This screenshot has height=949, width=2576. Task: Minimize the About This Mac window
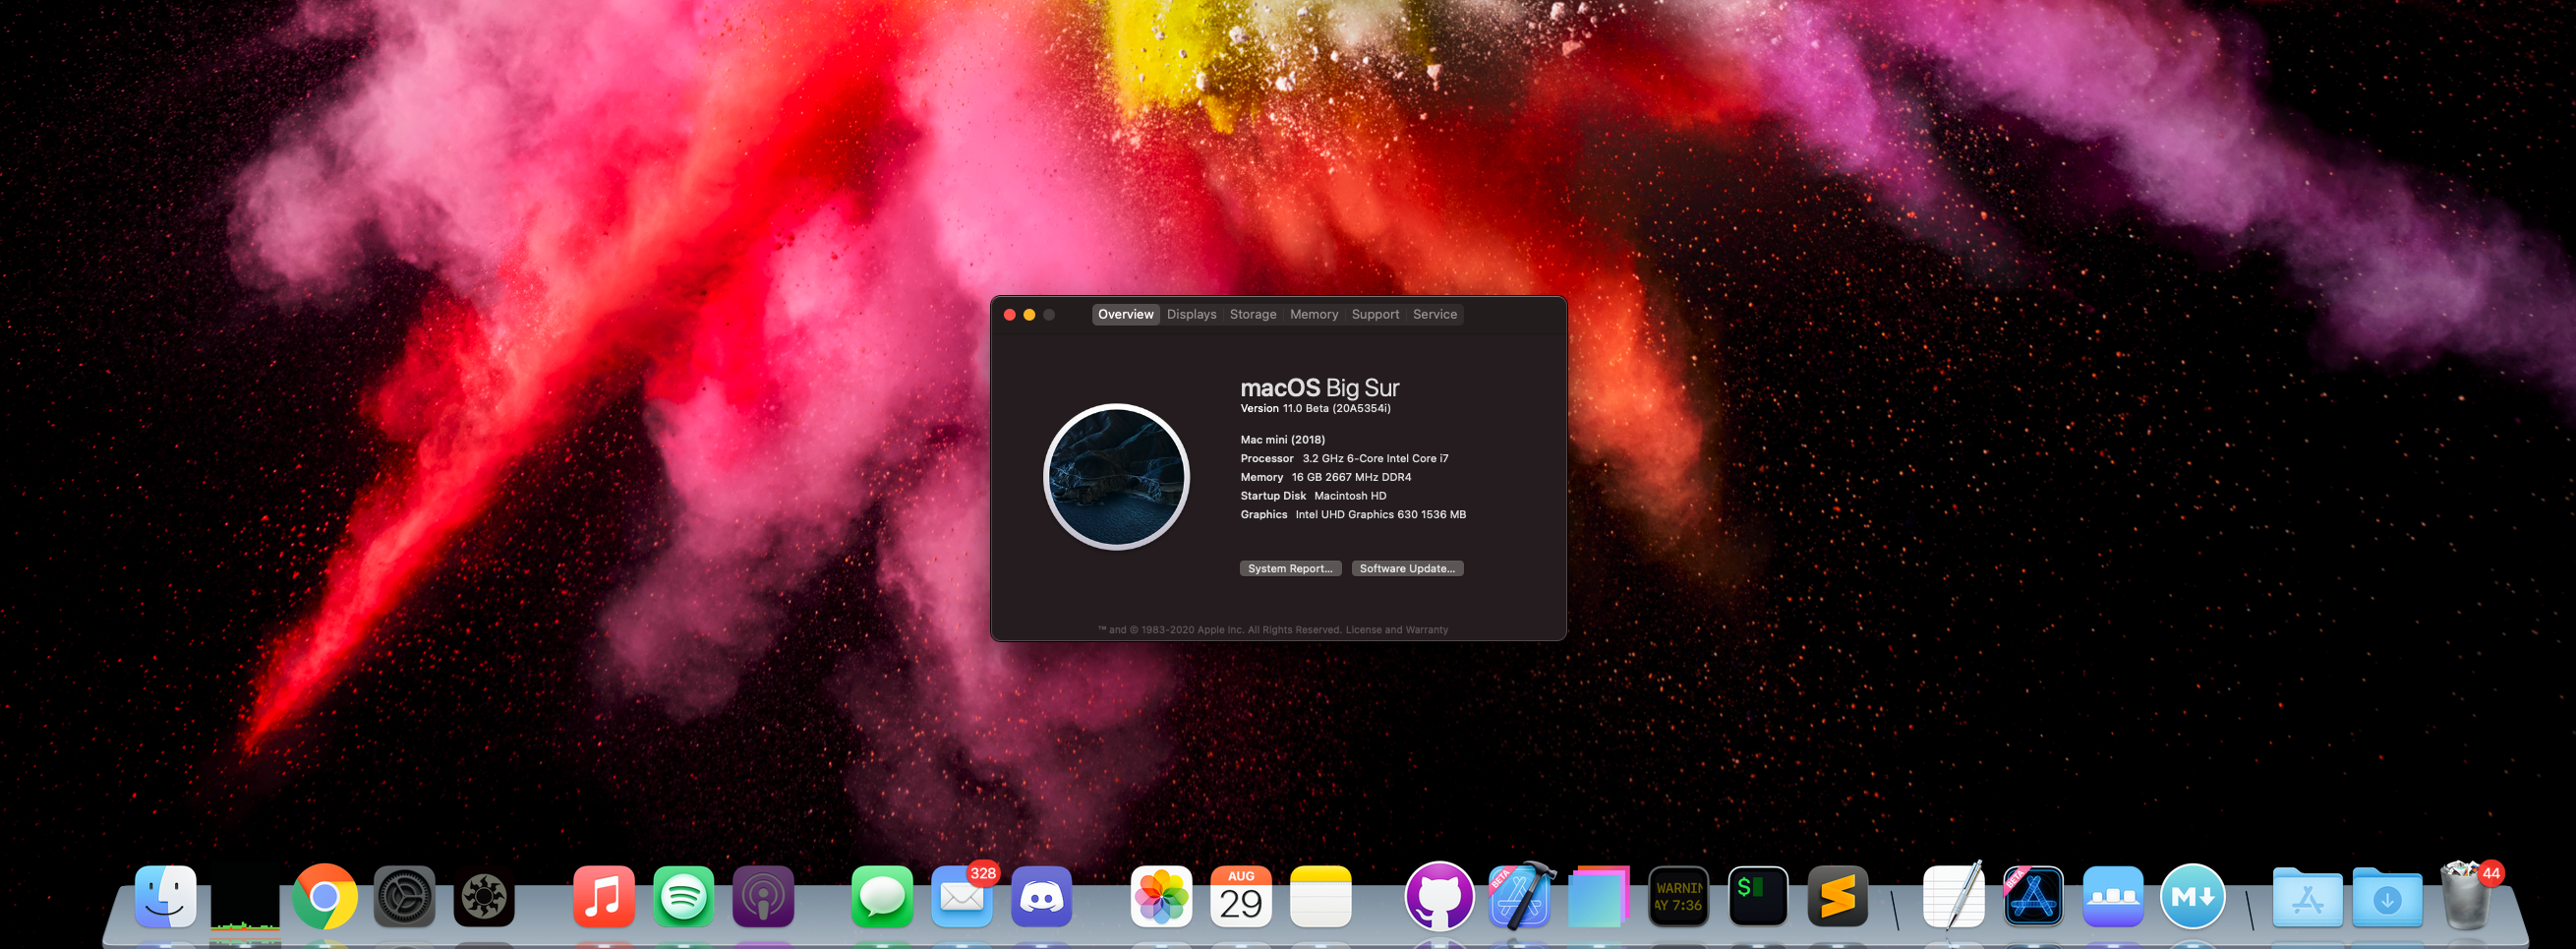[1029, 314]
